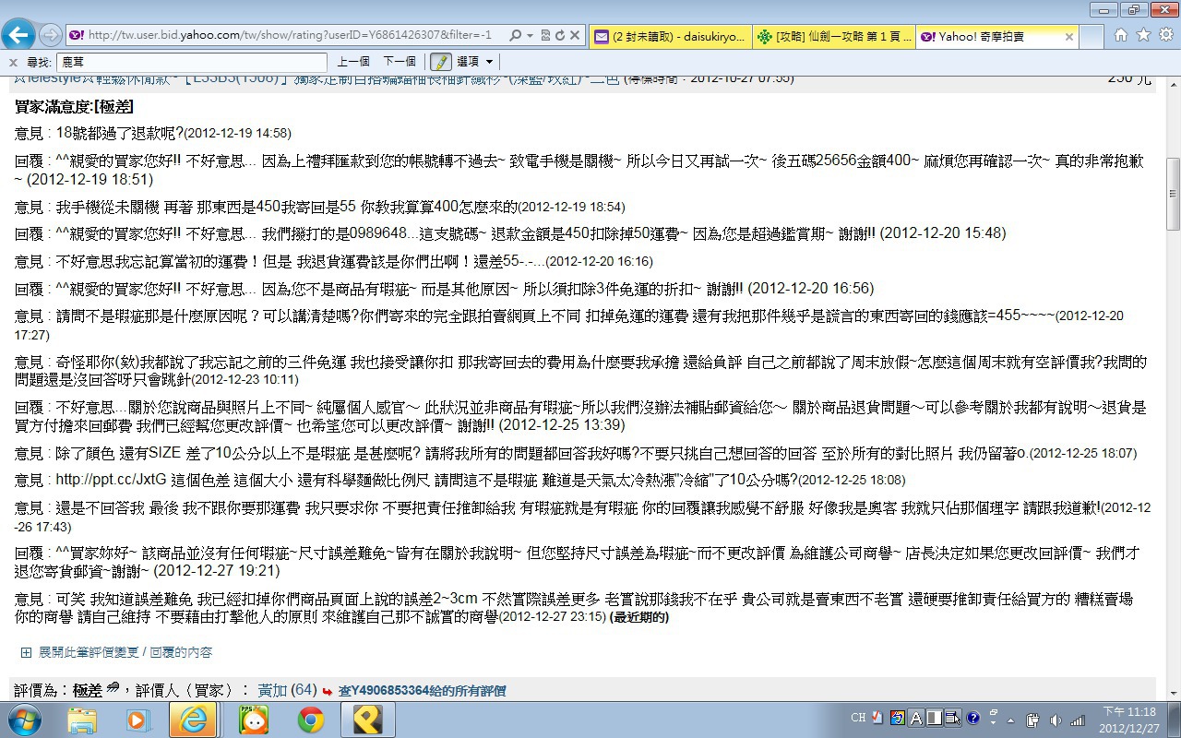Click the network signal tray icon
Screen dimensions: 1181x738
[x=1077, y=720]
